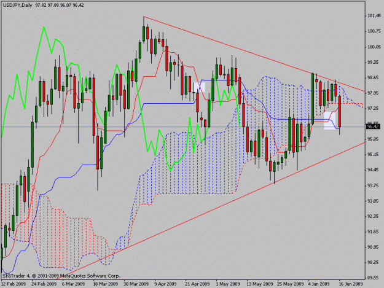Click the OHLC values 97.82 97.88 96.07 96.42
The width and height of the screenshot is (384, 288).
(x=60, y=5)
